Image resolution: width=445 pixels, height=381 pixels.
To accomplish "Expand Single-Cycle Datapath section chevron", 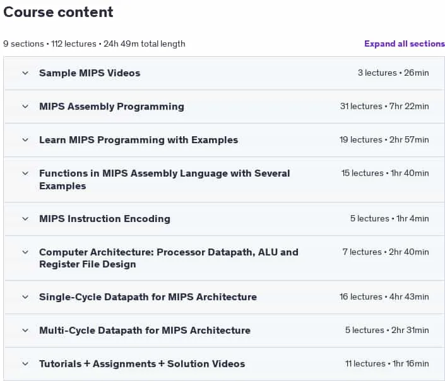I will 25,297.
